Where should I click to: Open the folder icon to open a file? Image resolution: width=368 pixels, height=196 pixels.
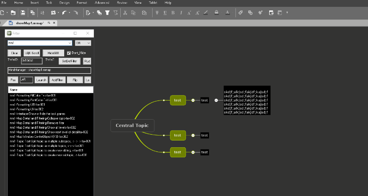pos(13,13)
